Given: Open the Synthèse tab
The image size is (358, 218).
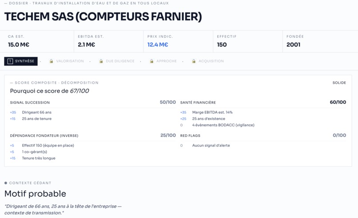Looking at the screenshot, I should [x=21, y=61].
